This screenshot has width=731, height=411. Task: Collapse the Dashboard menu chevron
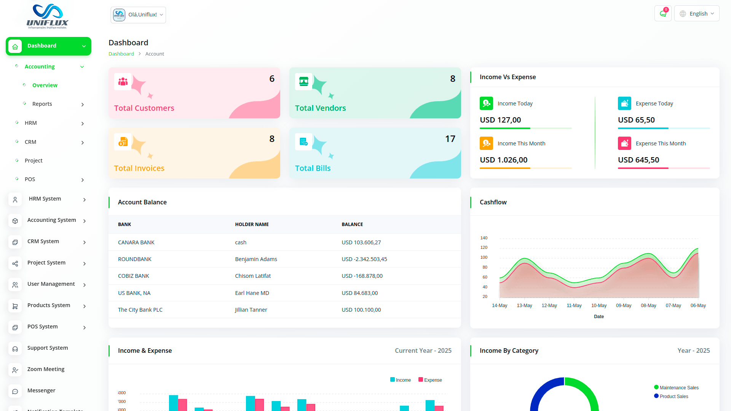(84, 46)
